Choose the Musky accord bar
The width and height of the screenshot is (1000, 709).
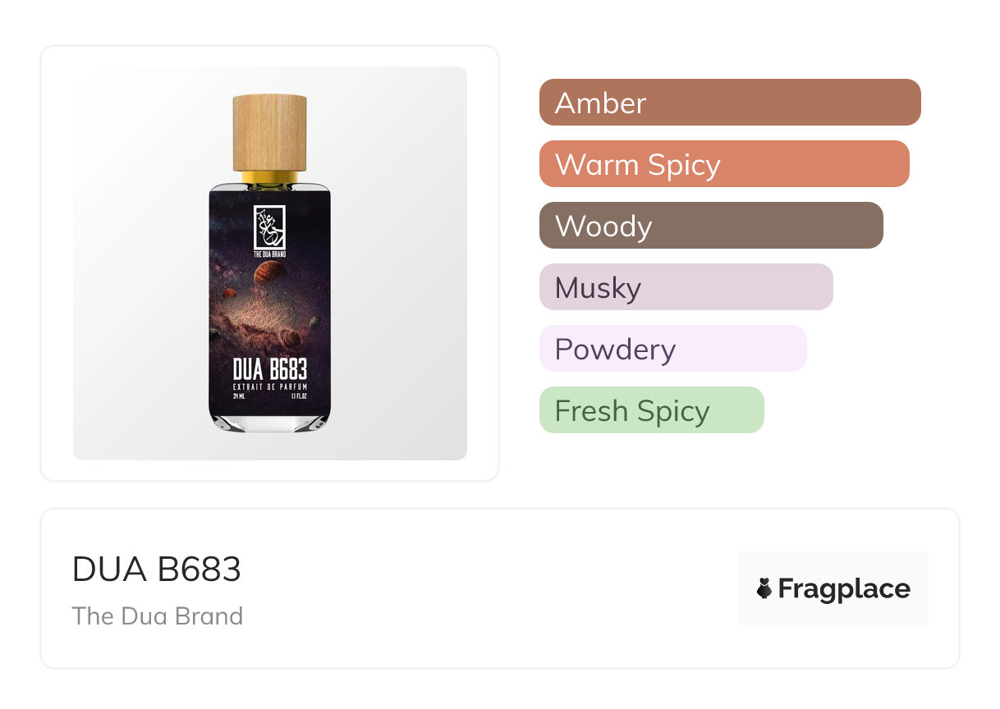686,287
